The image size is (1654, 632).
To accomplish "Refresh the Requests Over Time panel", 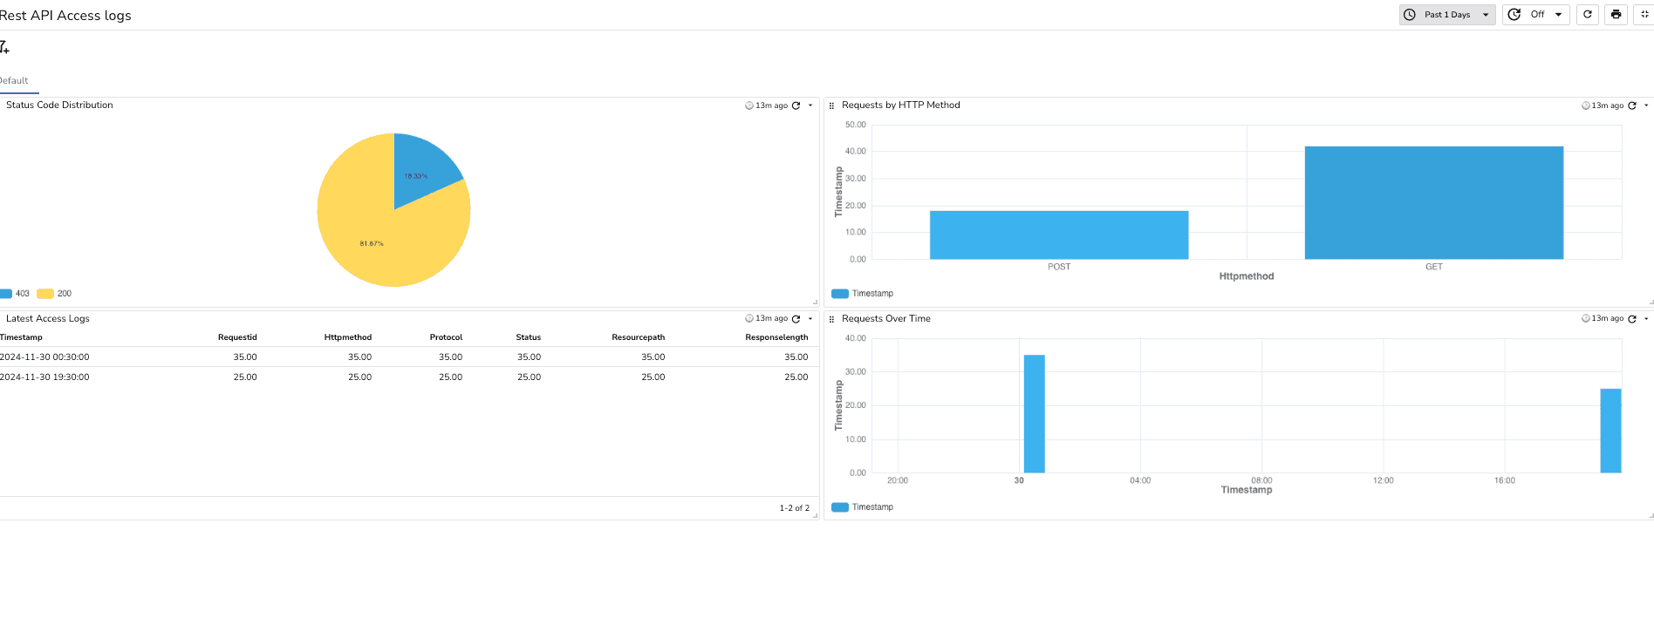I will click(x=1632, y=319).
